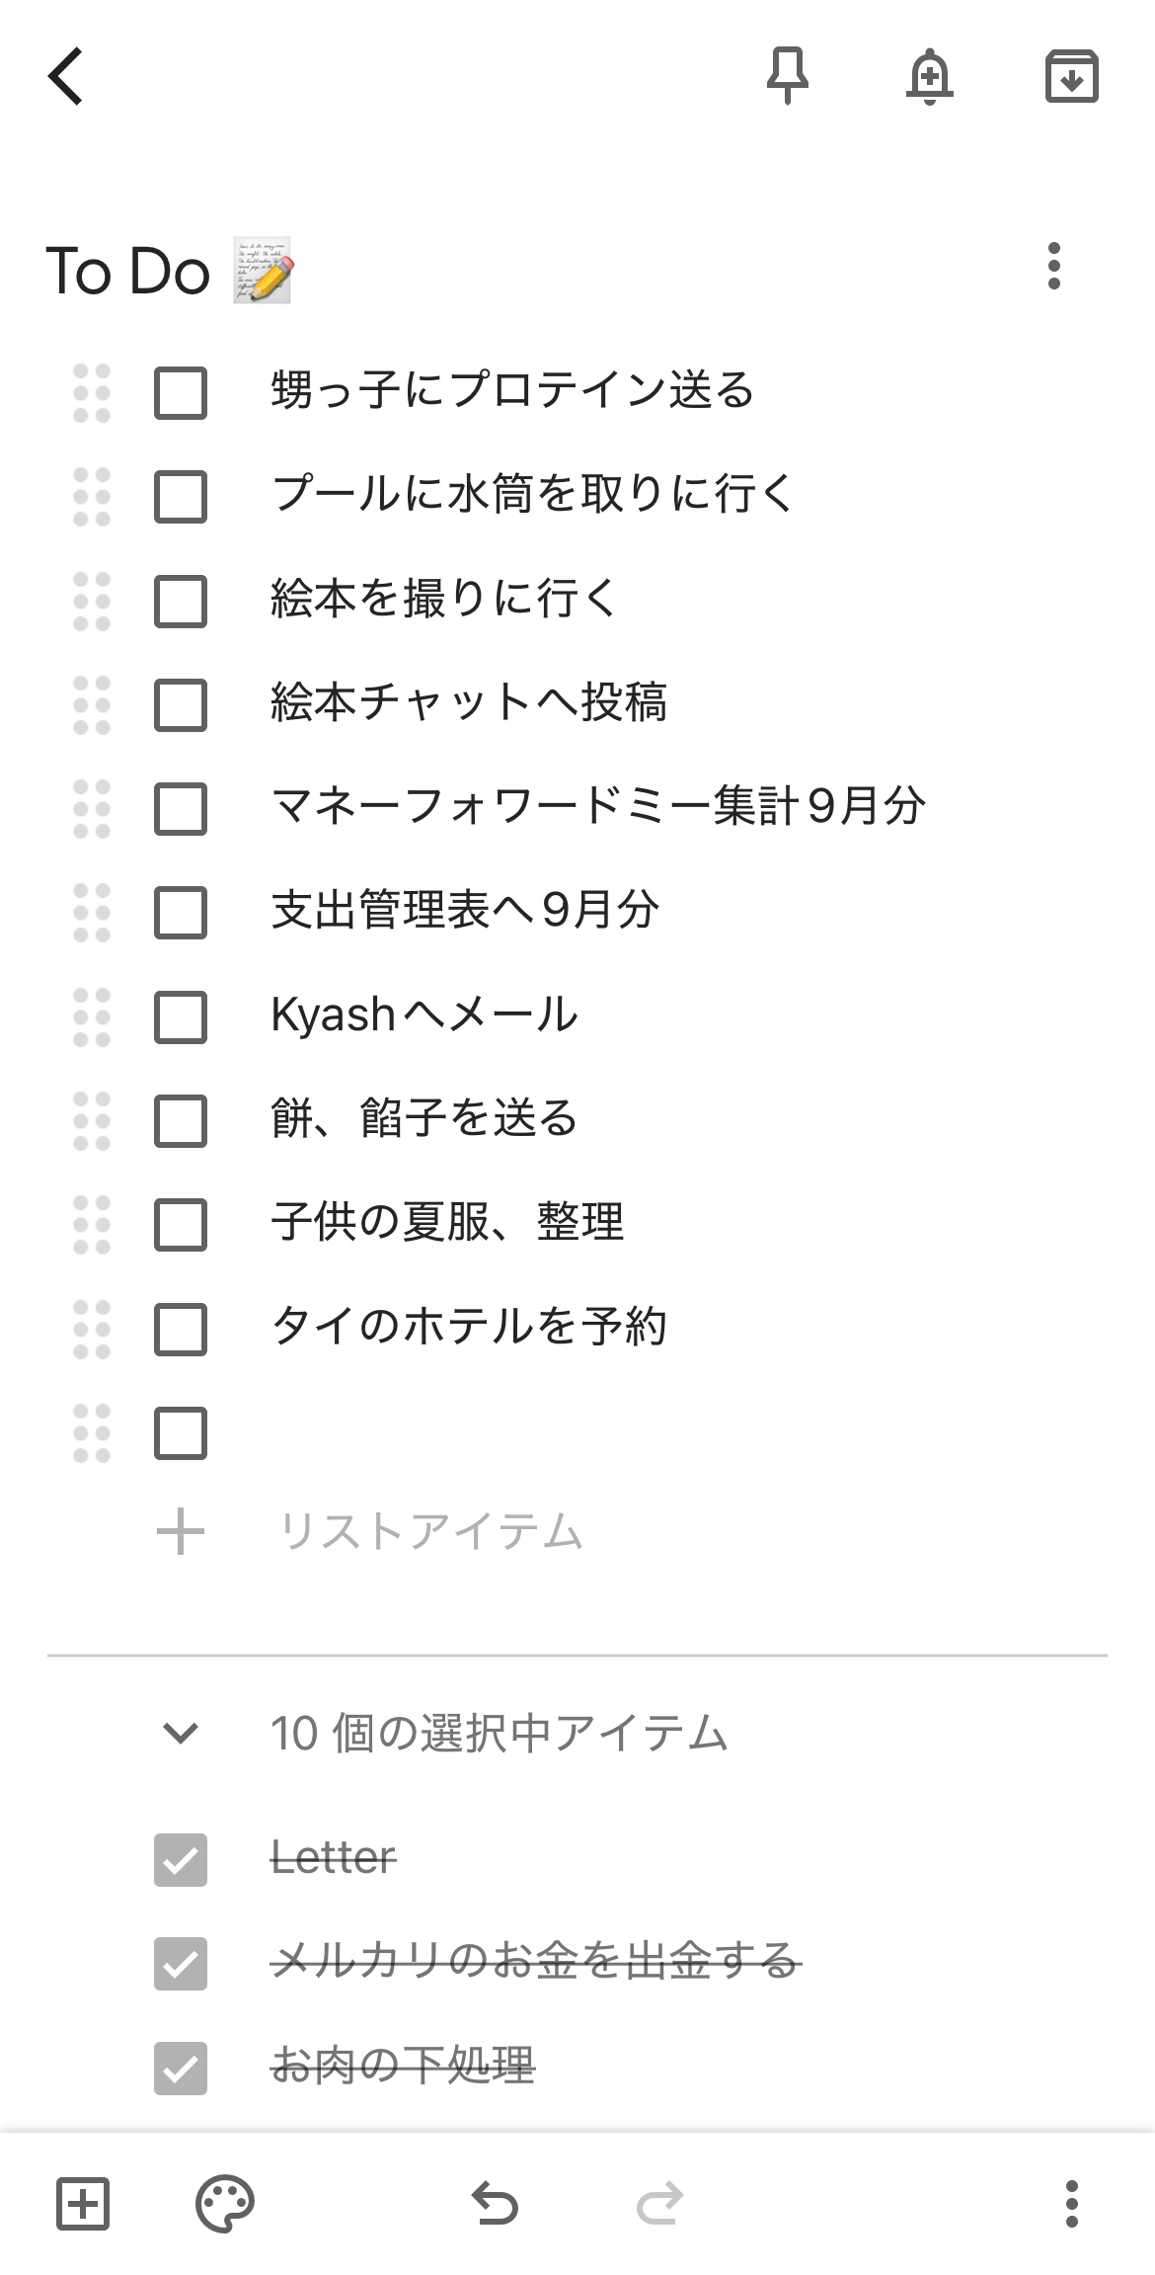This screenshot has width=1155, height=2275.
Task: Open the add-content plus box icon
Action: click(83, 2204)
